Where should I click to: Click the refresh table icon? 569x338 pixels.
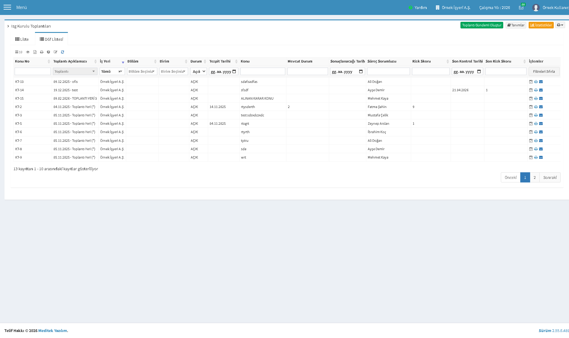(62, 52)
